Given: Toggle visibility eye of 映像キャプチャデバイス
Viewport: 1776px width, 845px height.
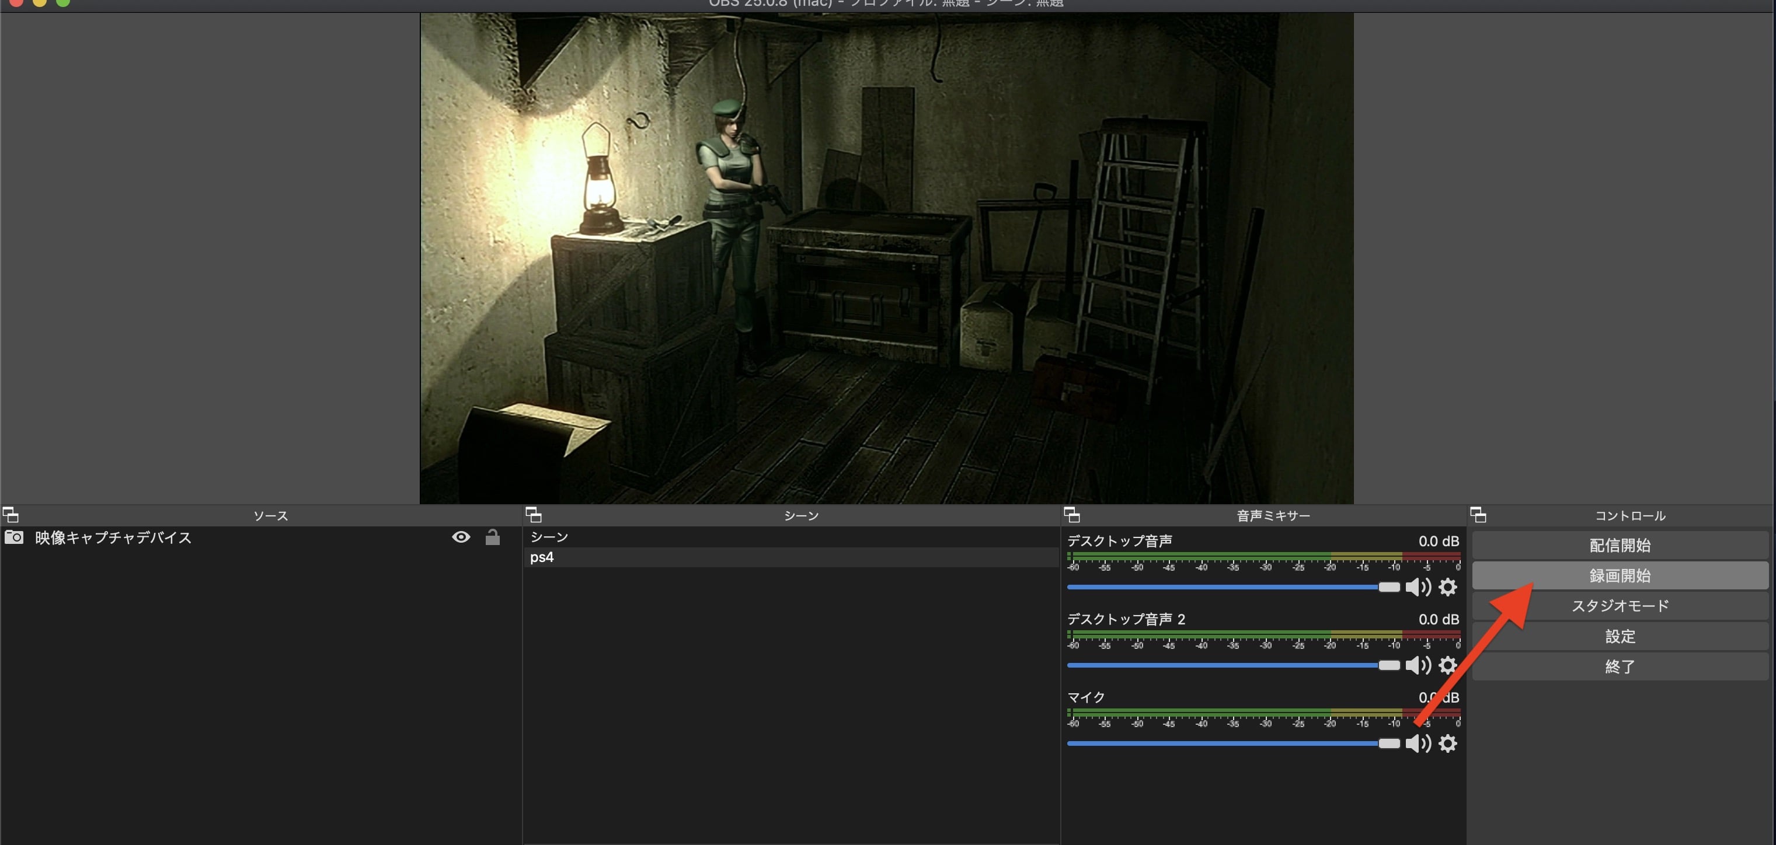Looking at the screenshot, I should [x=461, y=537].
